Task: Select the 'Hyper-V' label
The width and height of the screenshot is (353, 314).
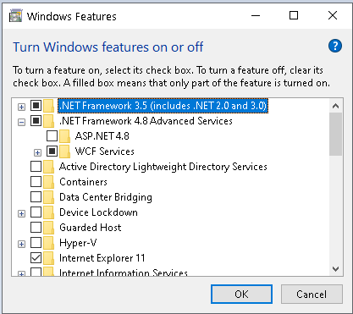Action: [x=78, y=243]
